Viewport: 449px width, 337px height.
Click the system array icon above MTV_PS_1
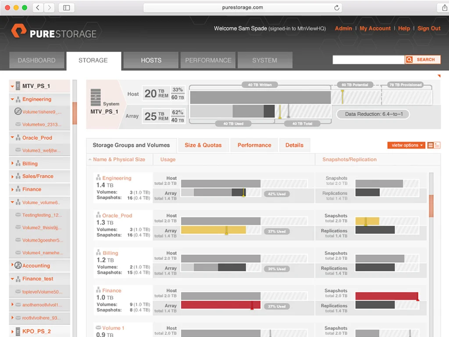point(96,97)
